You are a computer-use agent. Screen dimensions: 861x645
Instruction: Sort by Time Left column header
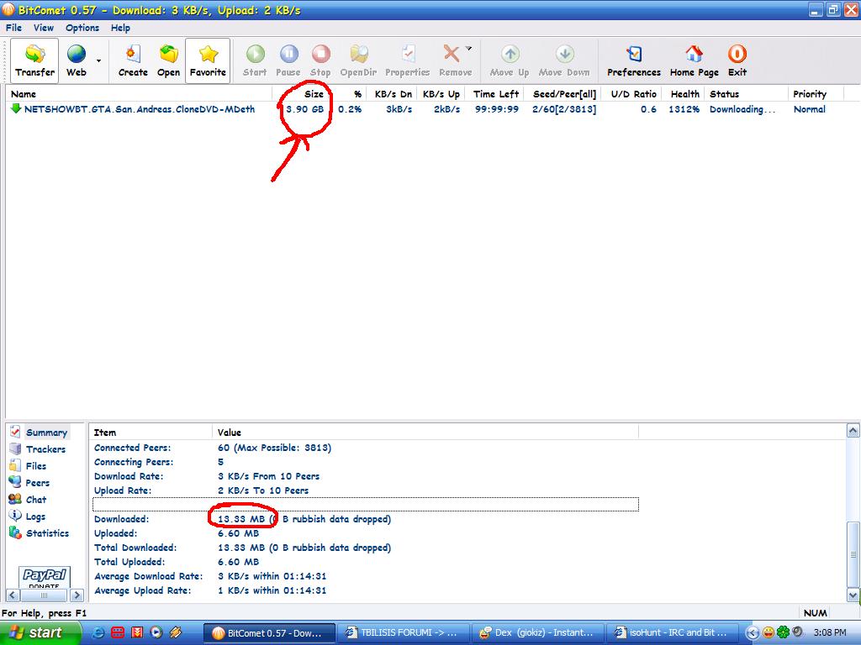(496, 94)
